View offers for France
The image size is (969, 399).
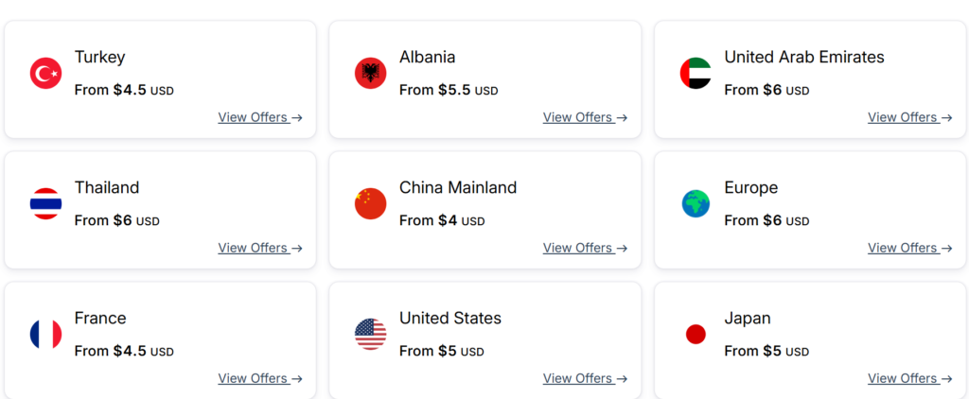260,378
